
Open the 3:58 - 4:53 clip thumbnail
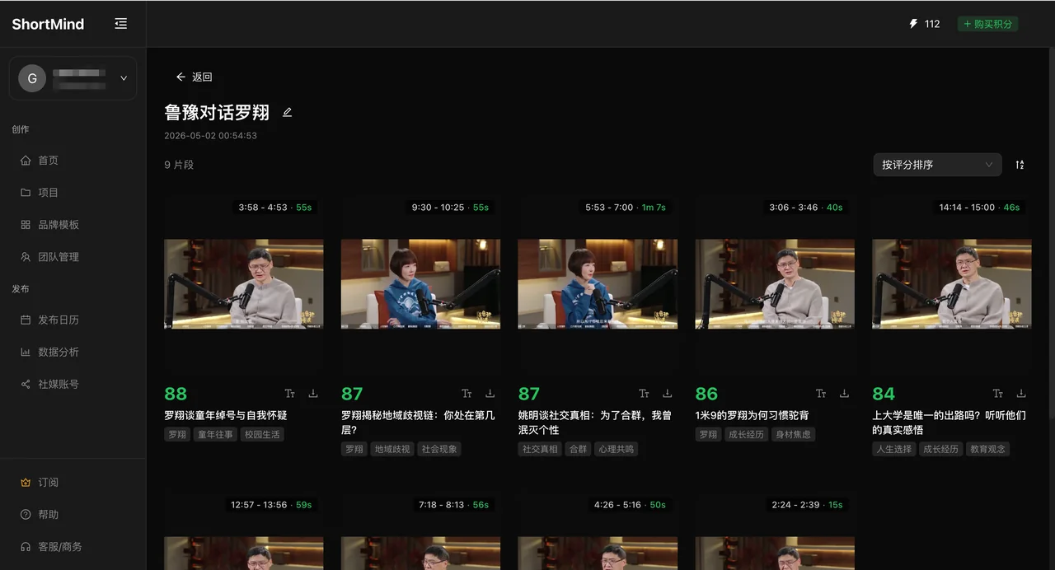[244, 284]
